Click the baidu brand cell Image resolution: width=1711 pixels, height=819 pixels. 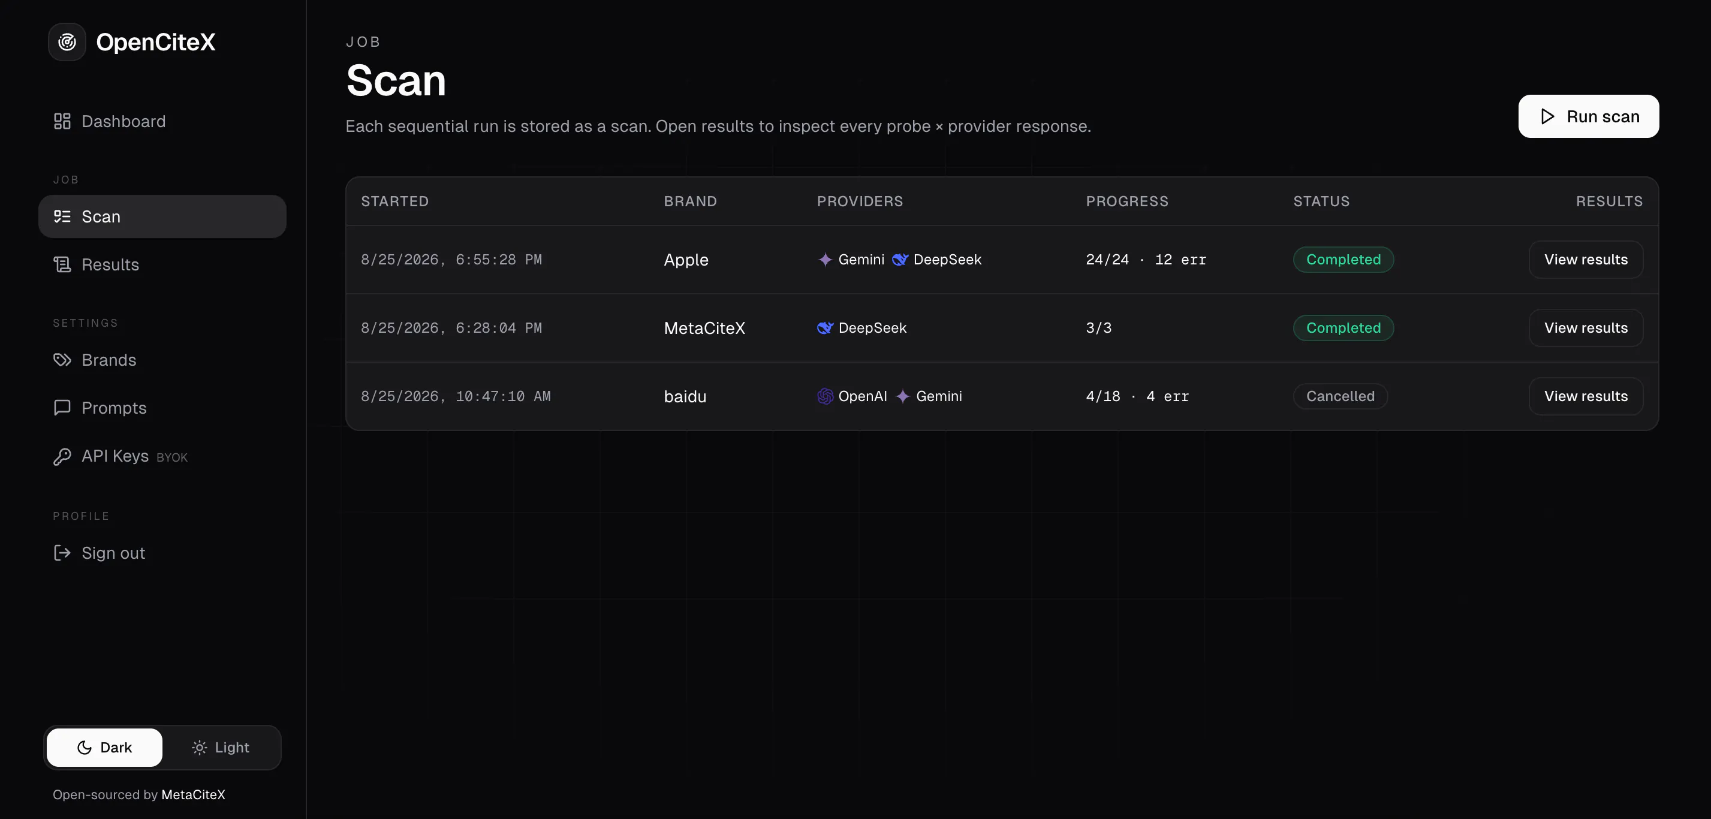(x=685, y=396)
